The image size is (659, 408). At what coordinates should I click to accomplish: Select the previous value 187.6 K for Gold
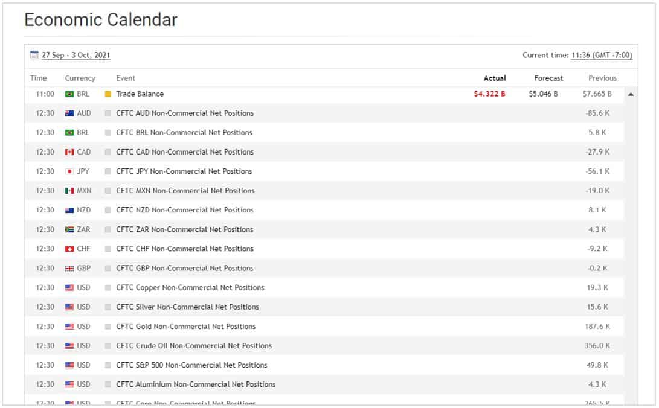point(597,326)
